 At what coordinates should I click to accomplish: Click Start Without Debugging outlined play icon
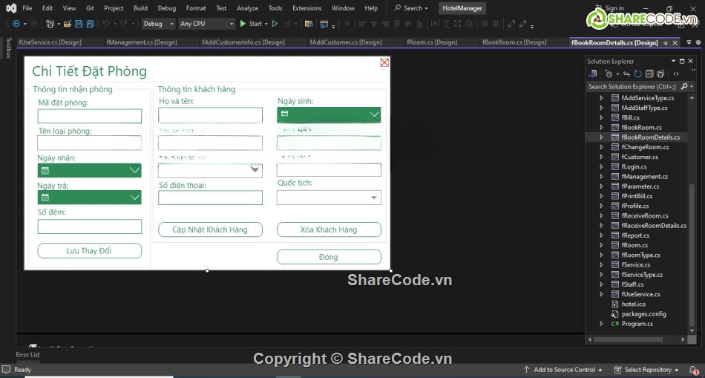pos(275,24)
